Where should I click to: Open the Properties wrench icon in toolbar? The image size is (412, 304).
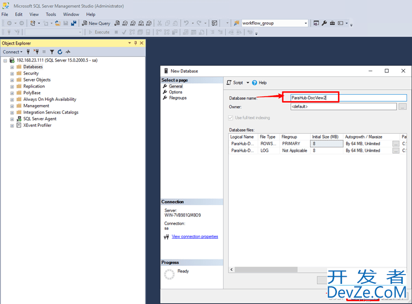324,23
